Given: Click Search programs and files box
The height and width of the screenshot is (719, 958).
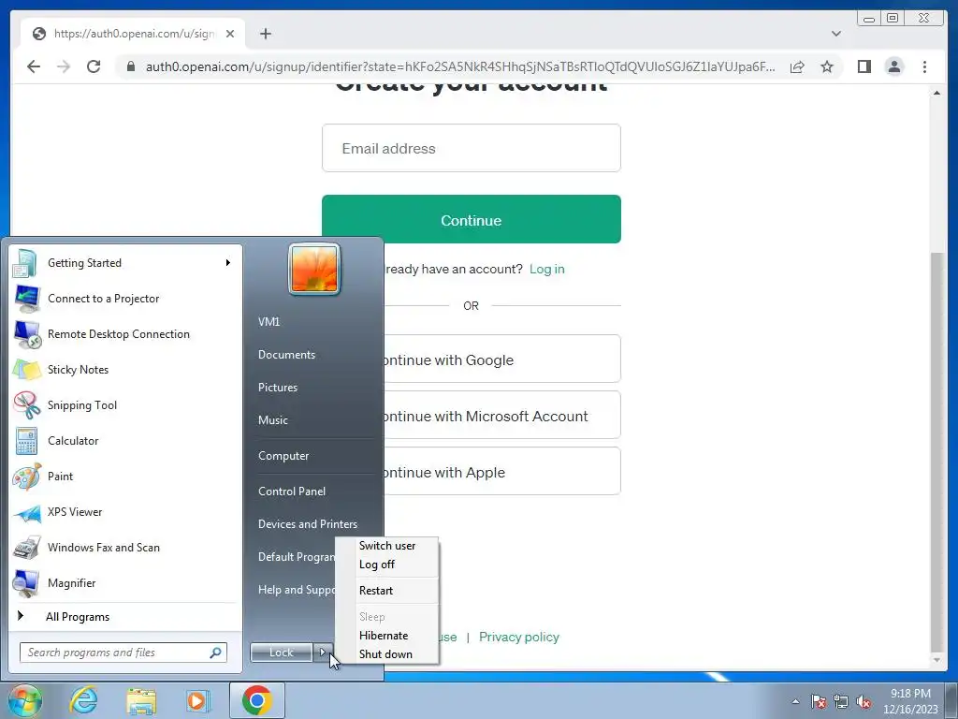Looking at the screenshot, I should (123, 653).
